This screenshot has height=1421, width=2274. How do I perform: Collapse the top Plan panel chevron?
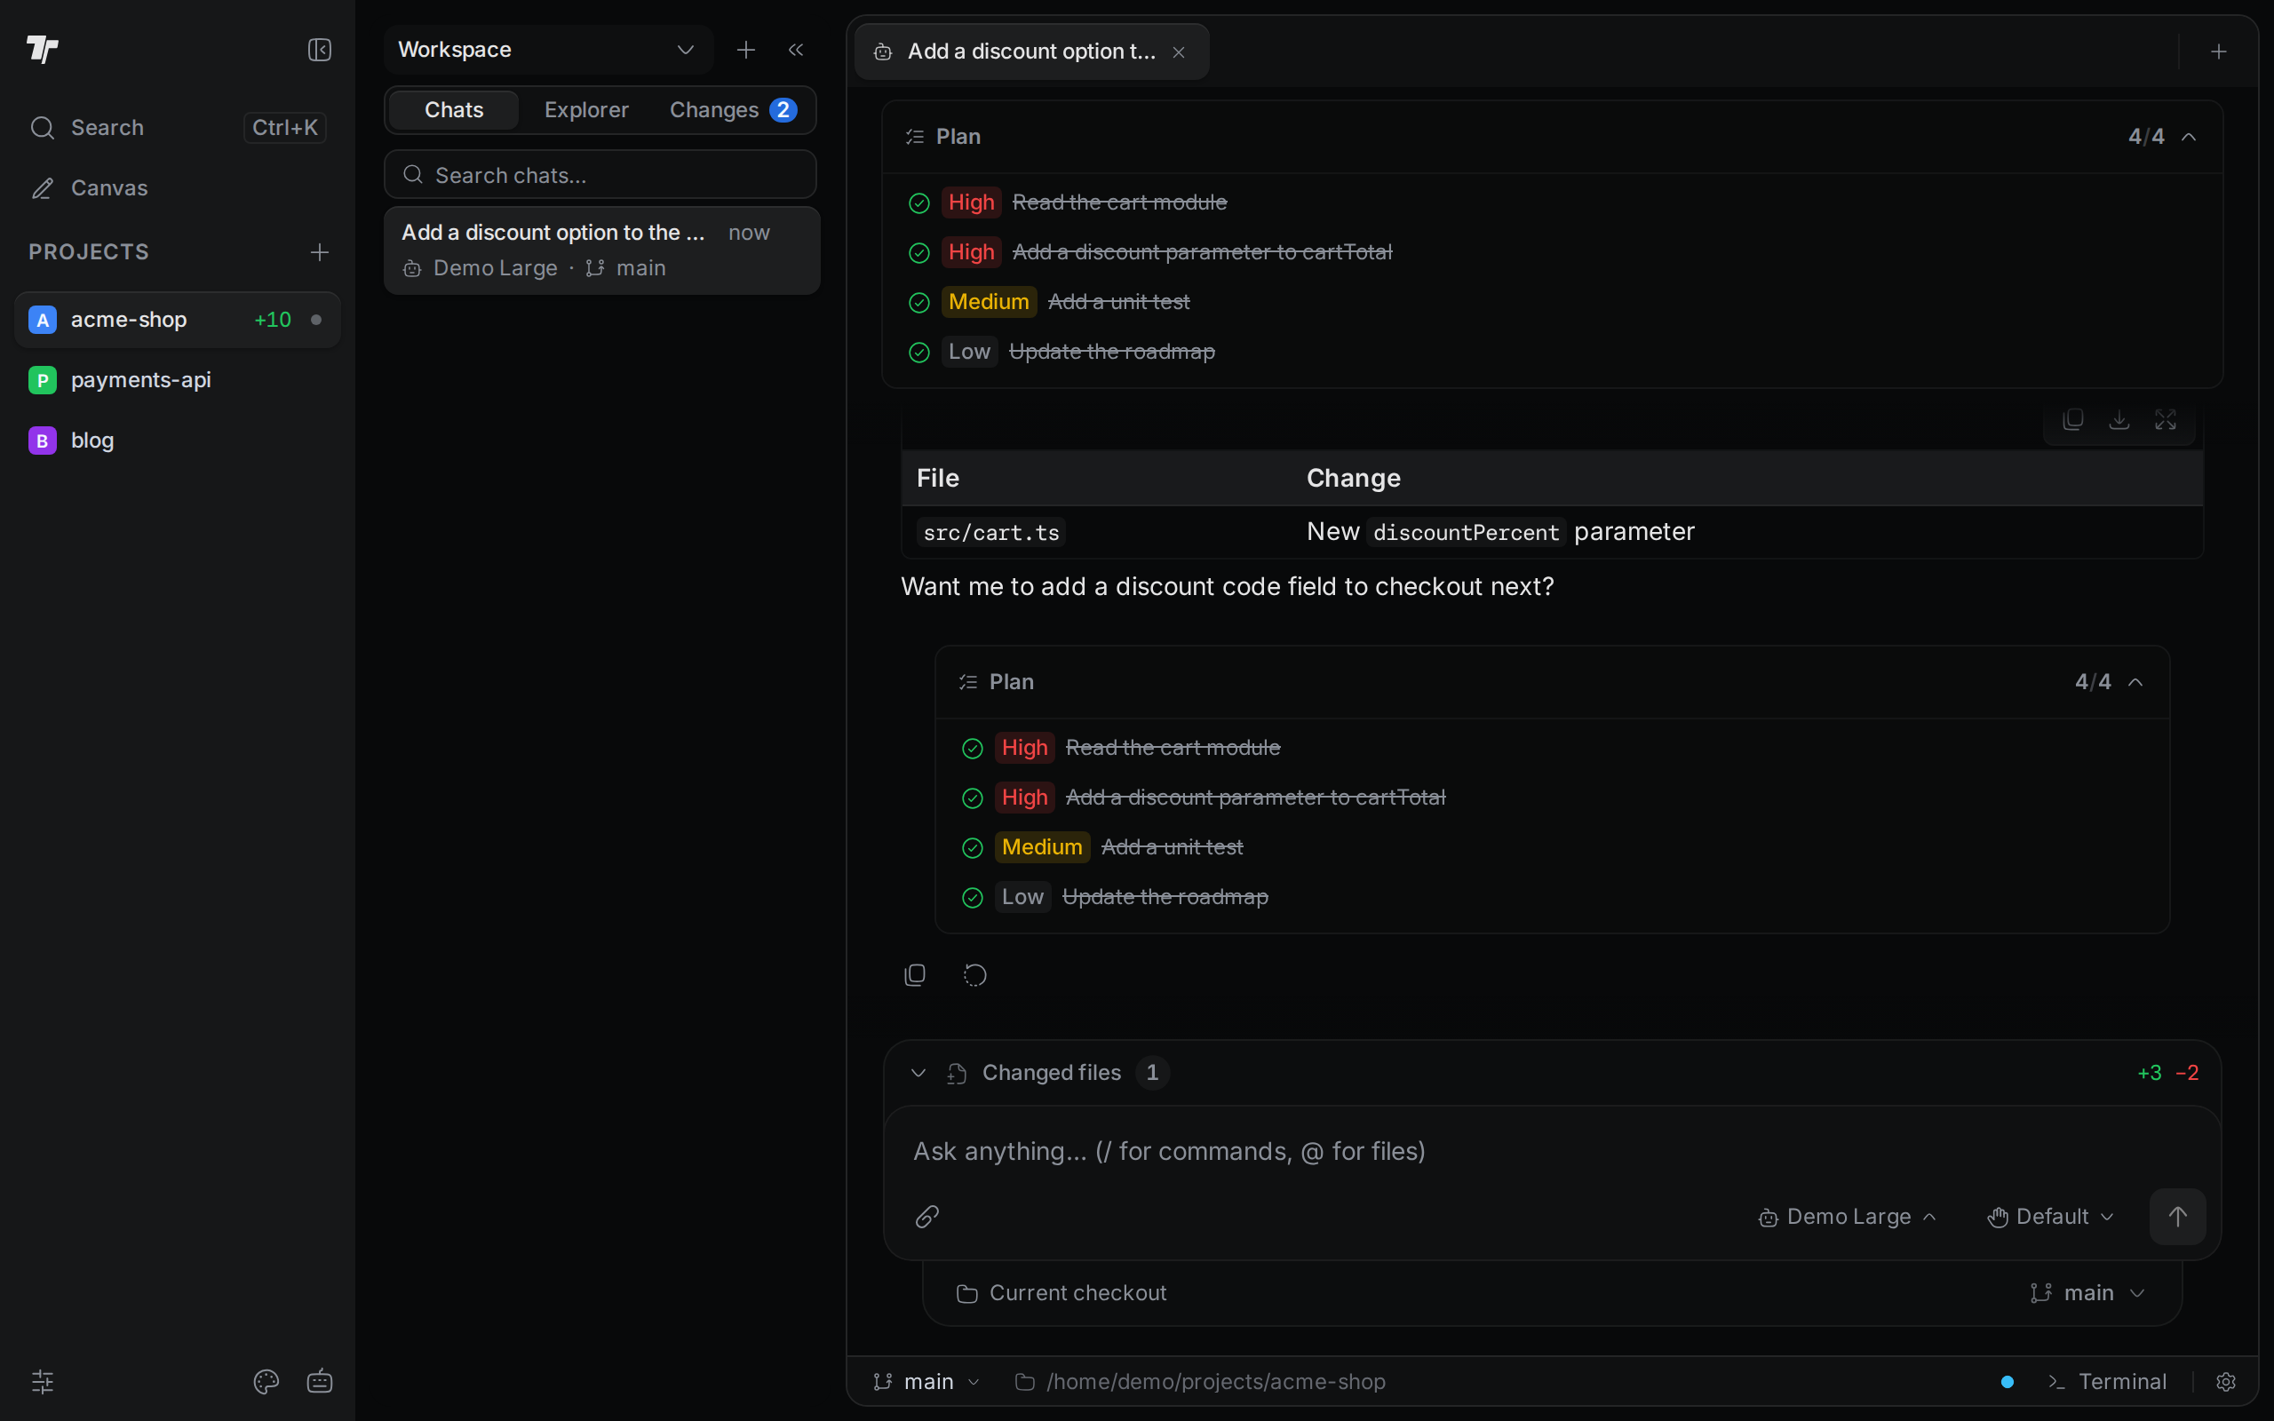(2190, 137)
